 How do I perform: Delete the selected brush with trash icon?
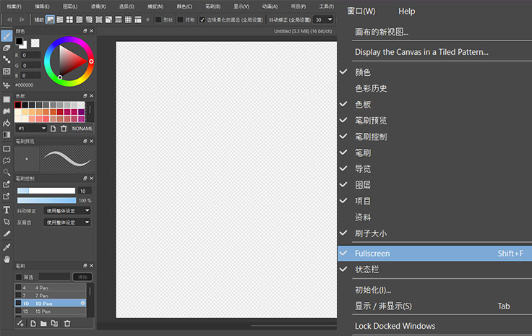pos(67,324)
